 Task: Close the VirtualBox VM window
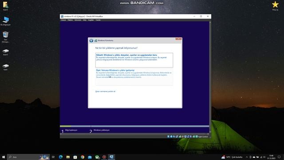click(x=208, y=16)
